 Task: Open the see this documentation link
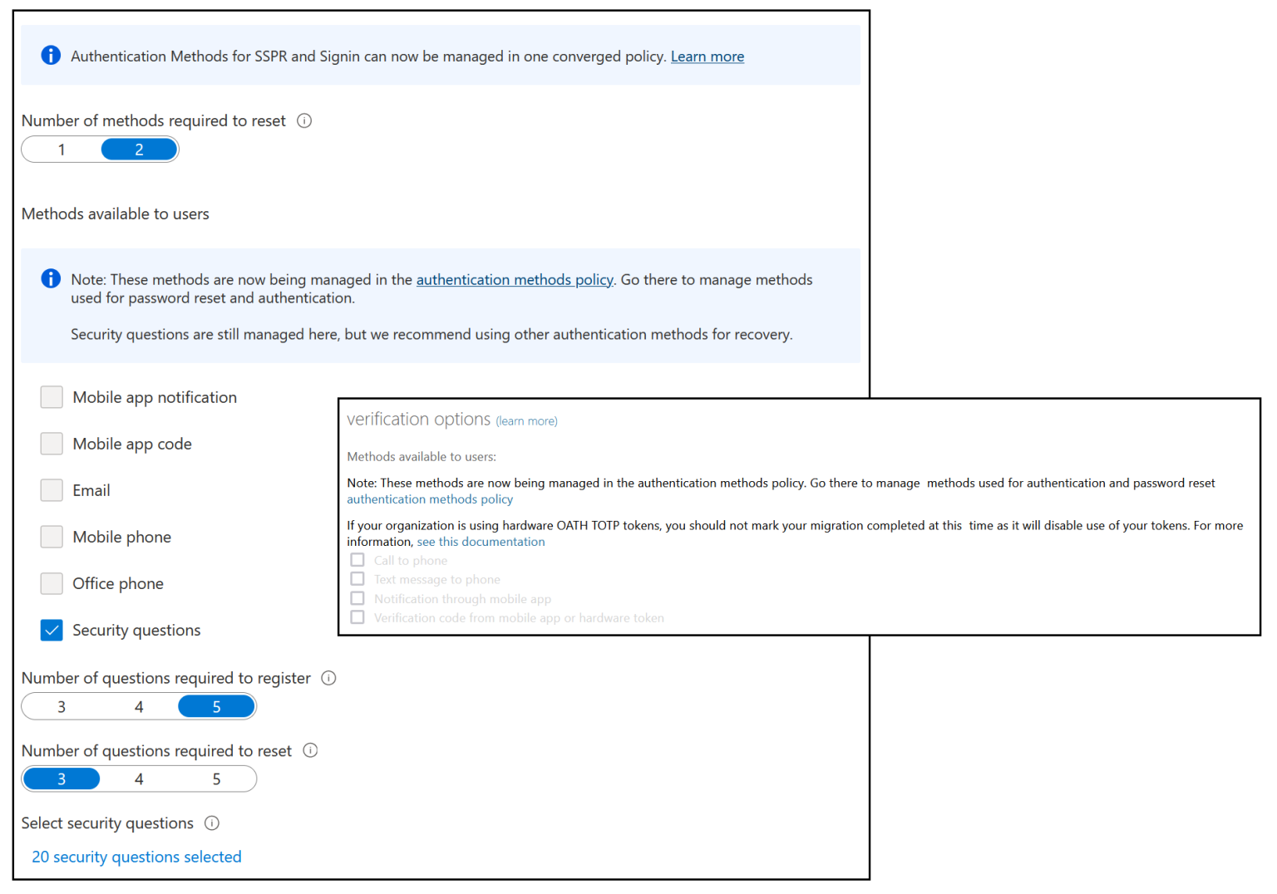pyautogui.click(x=481, y=541)
